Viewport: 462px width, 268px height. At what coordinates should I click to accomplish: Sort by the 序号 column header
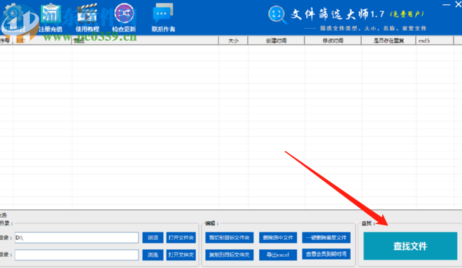point(6,41)
